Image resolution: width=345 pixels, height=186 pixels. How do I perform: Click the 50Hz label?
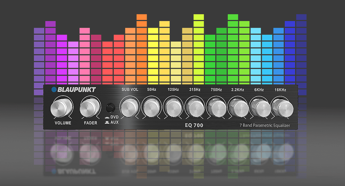152,90
